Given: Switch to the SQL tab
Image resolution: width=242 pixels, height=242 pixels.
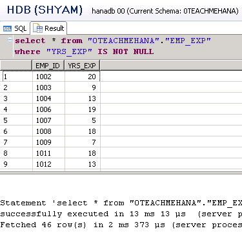Looking at the screenshot, I should [x=15, y=28].
